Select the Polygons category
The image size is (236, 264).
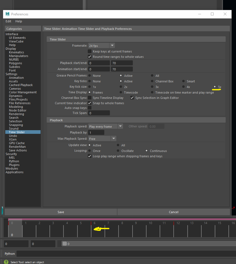pos(15,63)
